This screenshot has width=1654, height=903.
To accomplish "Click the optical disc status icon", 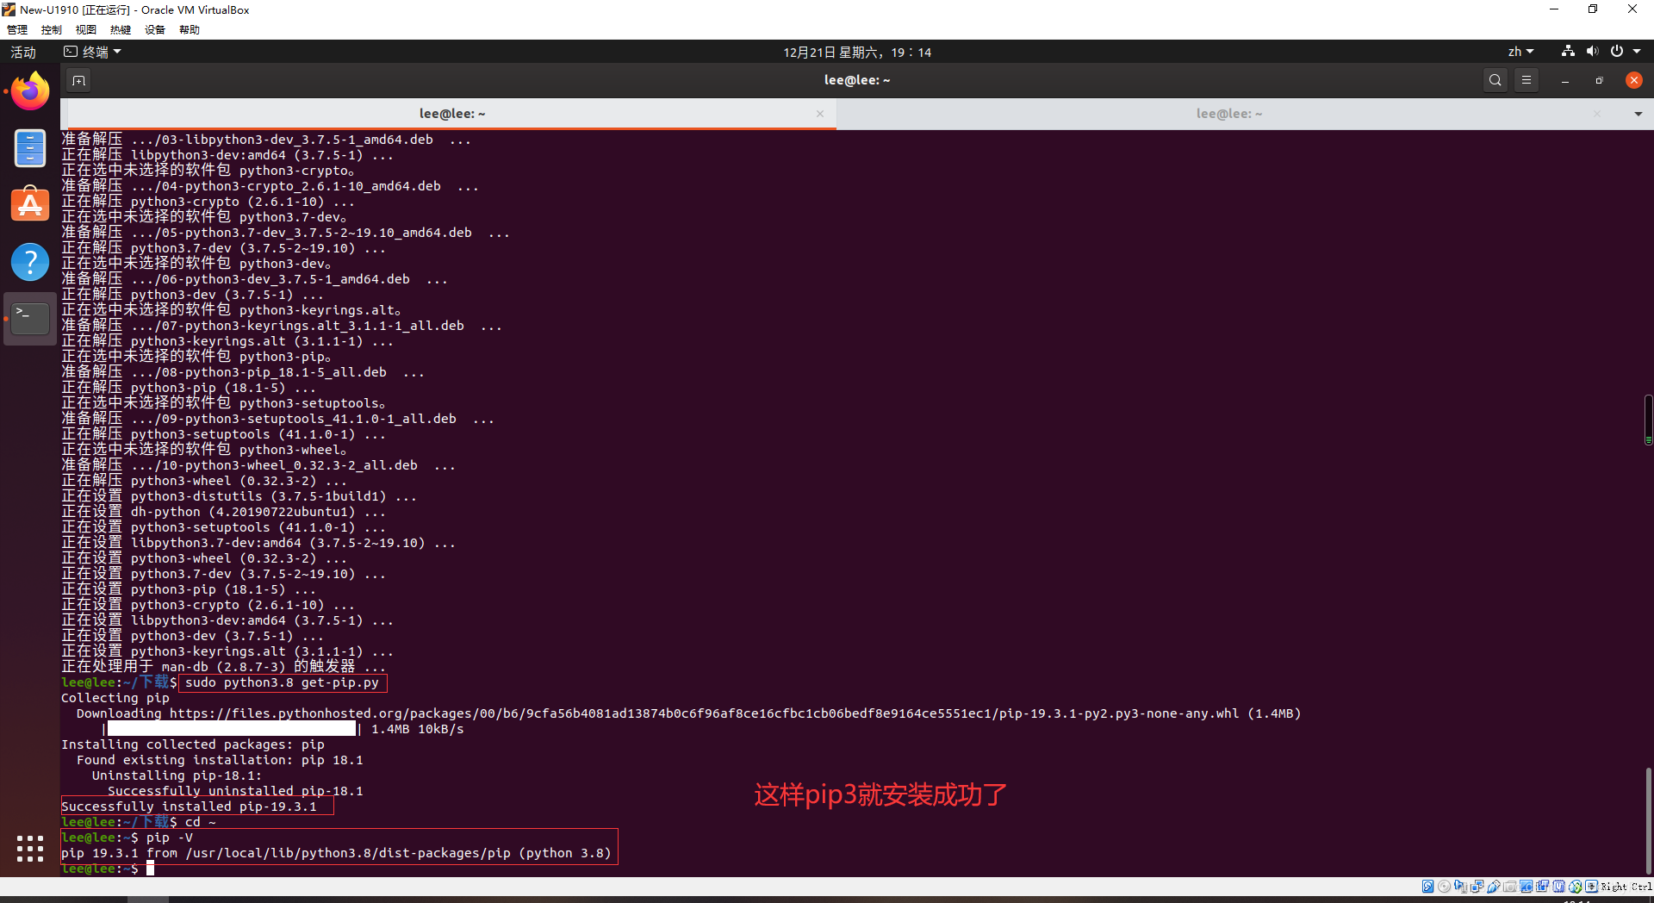I will 1444,886.
